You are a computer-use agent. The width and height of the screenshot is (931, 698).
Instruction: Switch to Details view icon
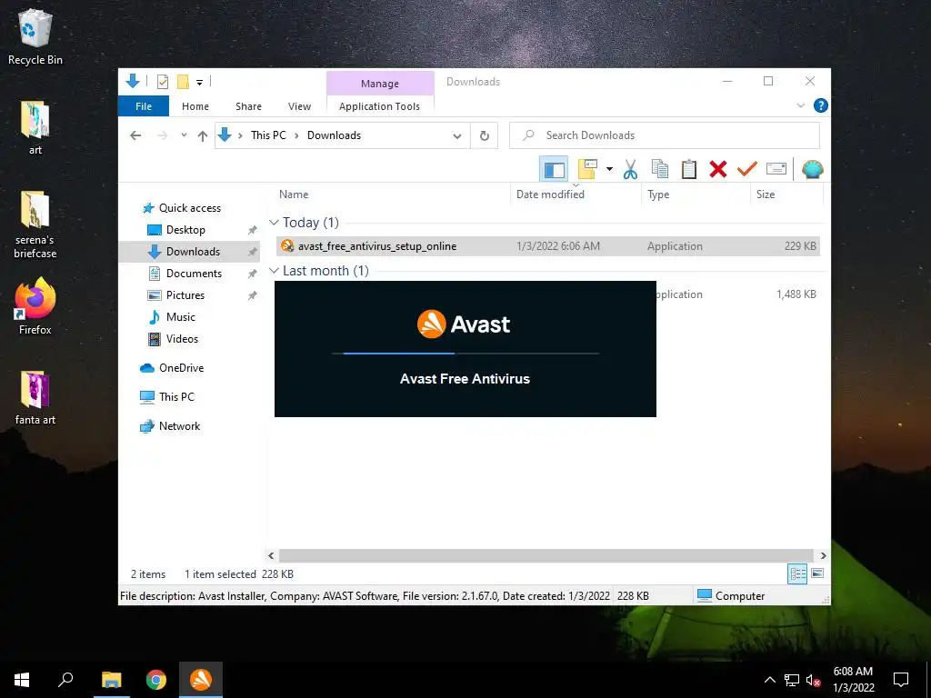[797, 573]
